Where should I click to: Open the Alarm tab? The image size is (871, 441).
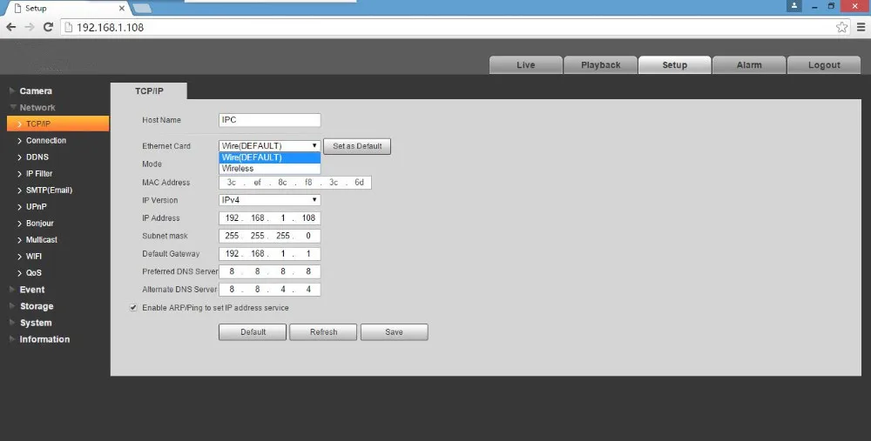749,65
